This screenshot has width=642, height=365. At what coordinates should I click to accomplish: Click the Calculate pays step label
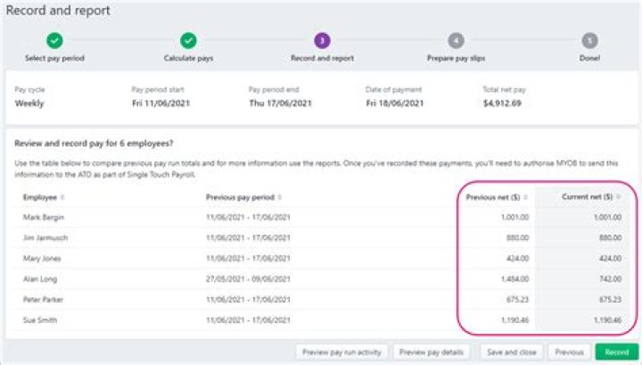[x=188, y=58]
